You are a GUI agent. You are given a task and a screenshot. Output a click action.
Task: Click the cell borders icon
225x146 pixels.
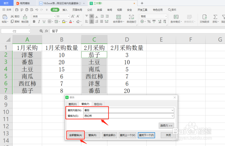pyautogui.click(x=49, y=22)
